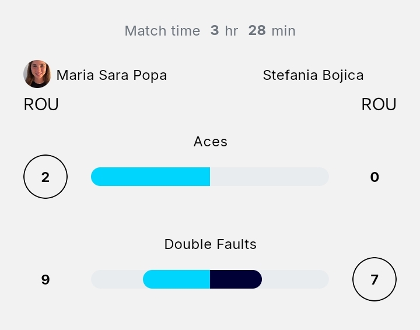The width and height of the screenshot is (420, 330).
Task: Click grey right end of Double Faults bar
Action: (x=295, y=279)
